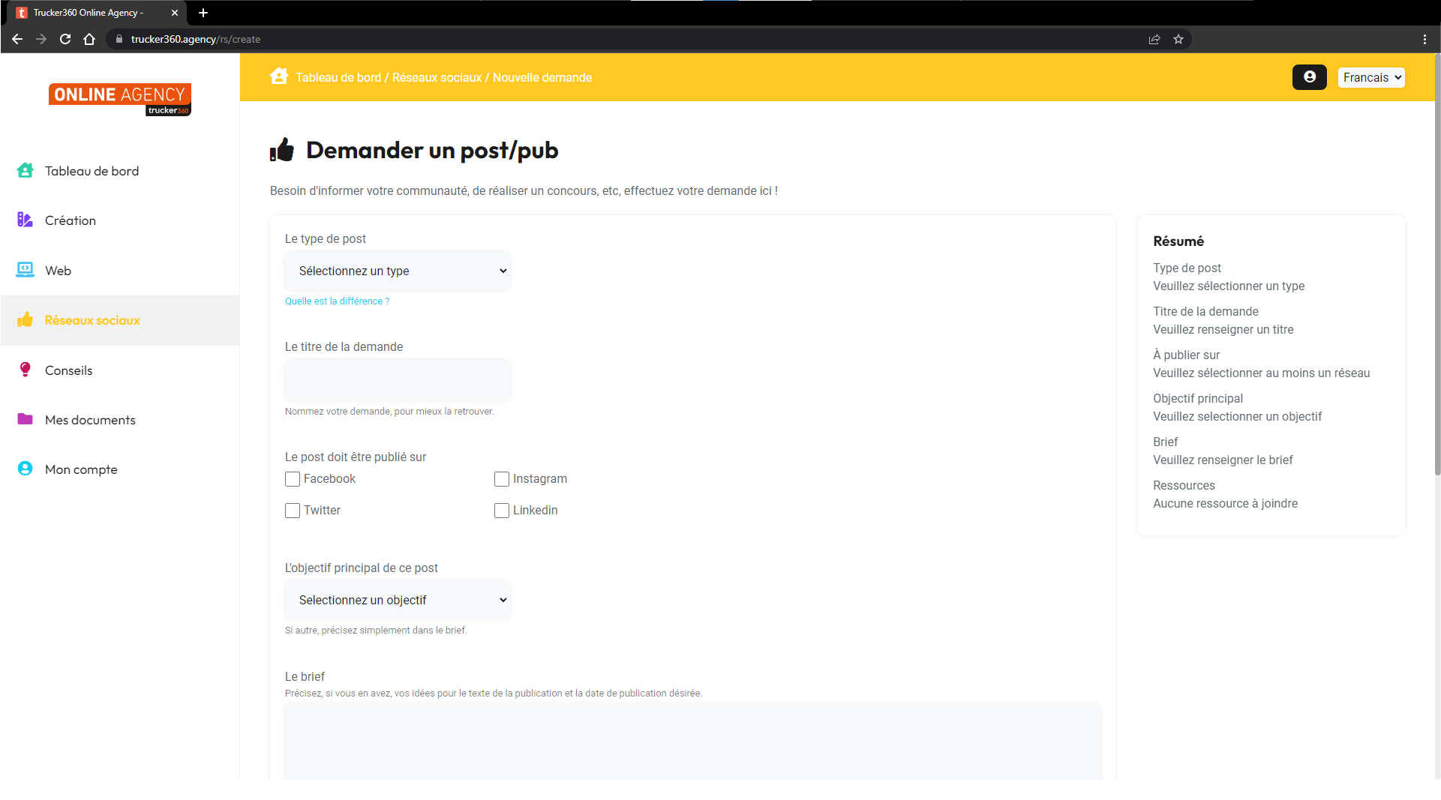Go to the browser home page icon
Screen dimensions: 1441x800
[x=89, y=39]
